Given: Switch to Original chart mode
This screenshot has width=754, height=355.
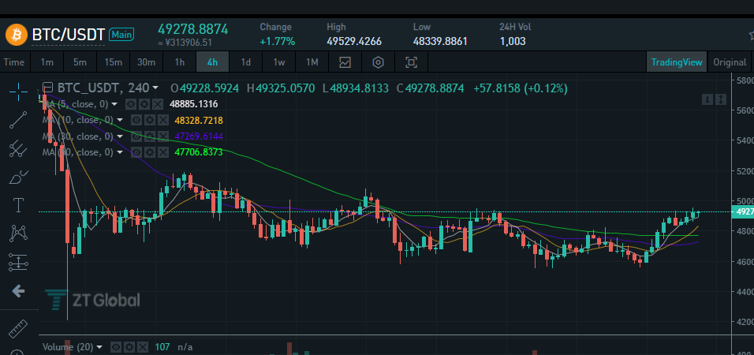Looking at the screenshot, I should pyautogui.click(x=730, y=62).
